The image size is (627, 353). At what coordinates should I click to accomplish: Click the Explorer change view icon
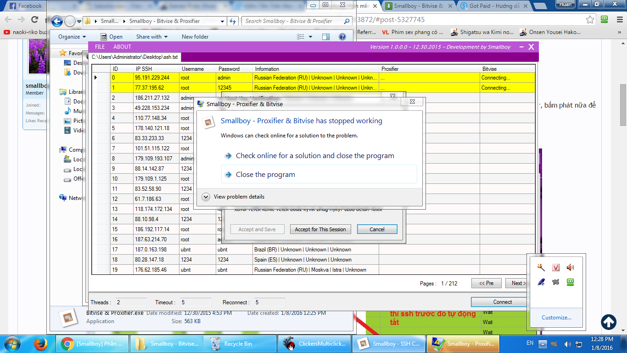coord(301,37)
